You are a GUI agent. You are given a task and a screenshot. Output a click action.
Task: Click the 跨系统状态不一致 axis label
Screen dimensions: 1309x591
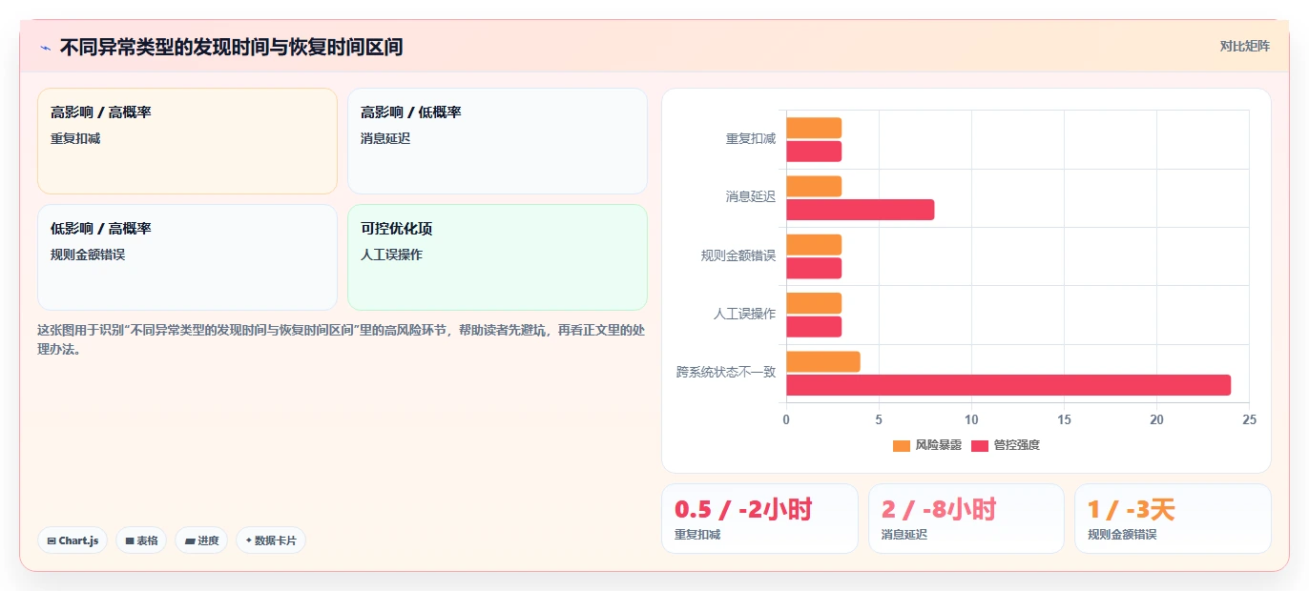coord(726,373)
